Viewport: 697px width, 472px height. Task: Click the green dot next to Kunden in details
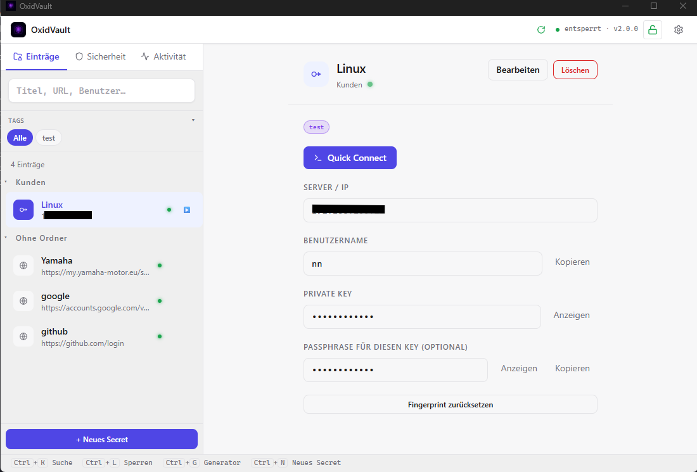coord(370,84)
